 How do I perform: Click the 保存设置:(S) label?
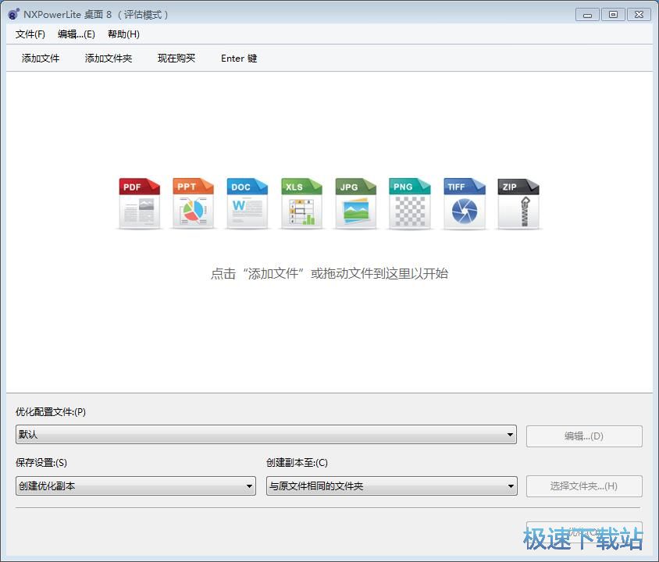coord(41,462)
